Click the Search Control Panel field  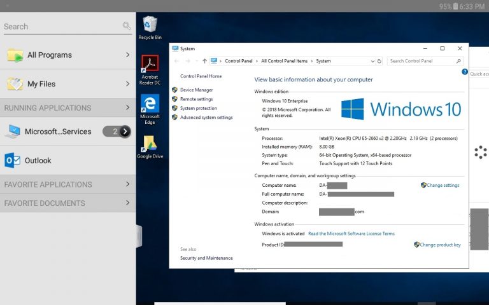(x=422, y=61)
